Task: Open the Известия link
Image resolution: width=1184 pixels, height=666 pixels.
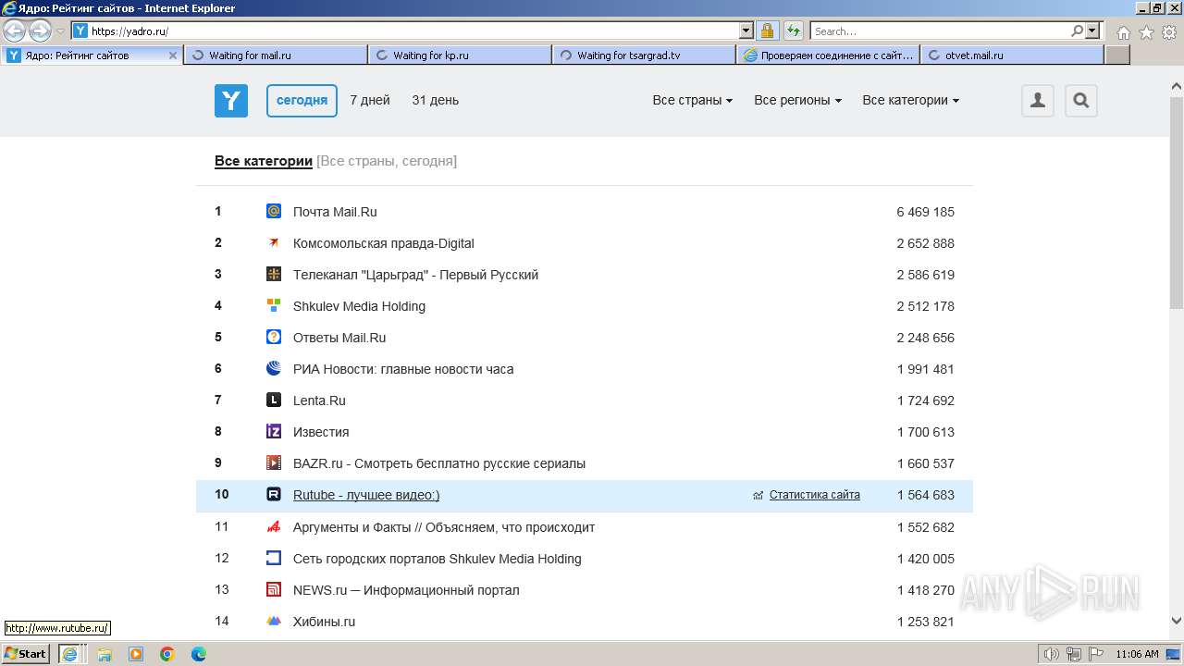Action: tap(321, 432)
